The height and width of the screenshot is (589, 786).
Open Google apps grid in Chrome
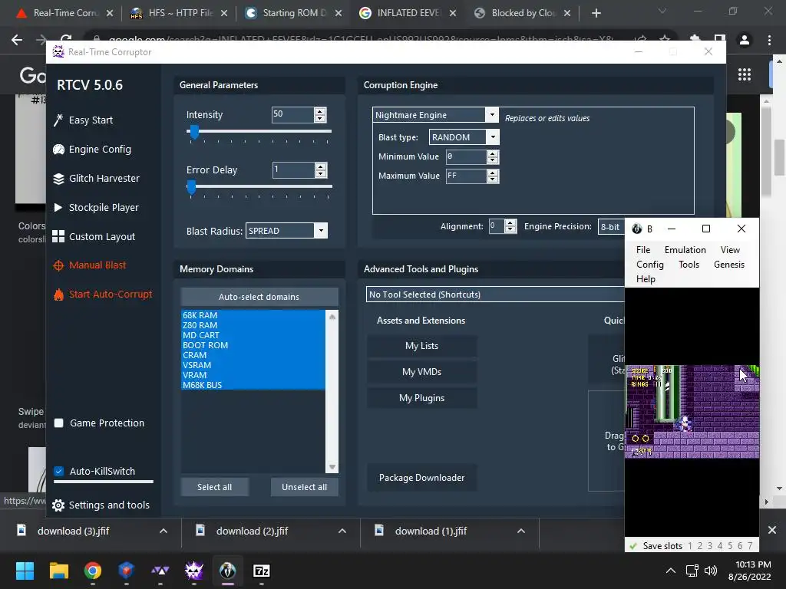[745, 74]
